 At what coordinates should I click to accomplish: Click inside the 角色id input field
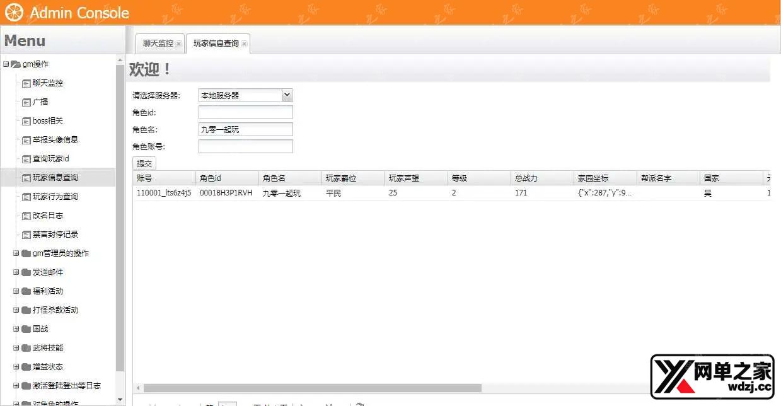tap(245, 112)
